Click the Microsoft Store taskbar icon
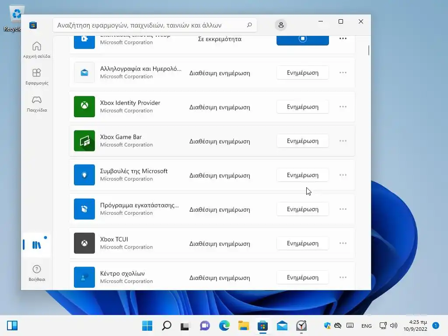 (262, 325)
